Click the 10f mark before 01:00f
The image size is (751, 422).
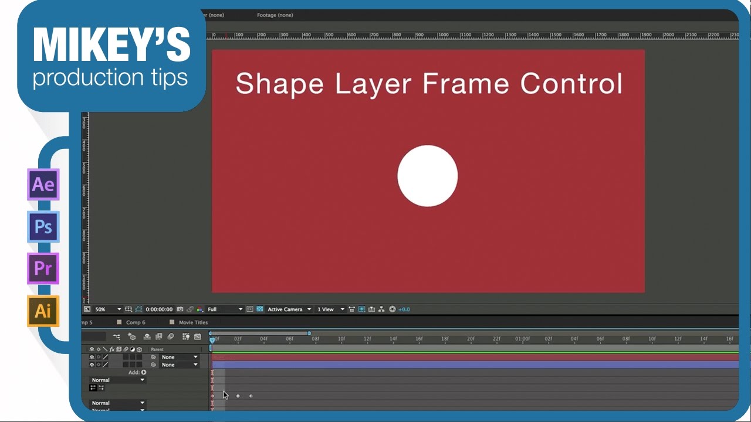click(341, 339)
